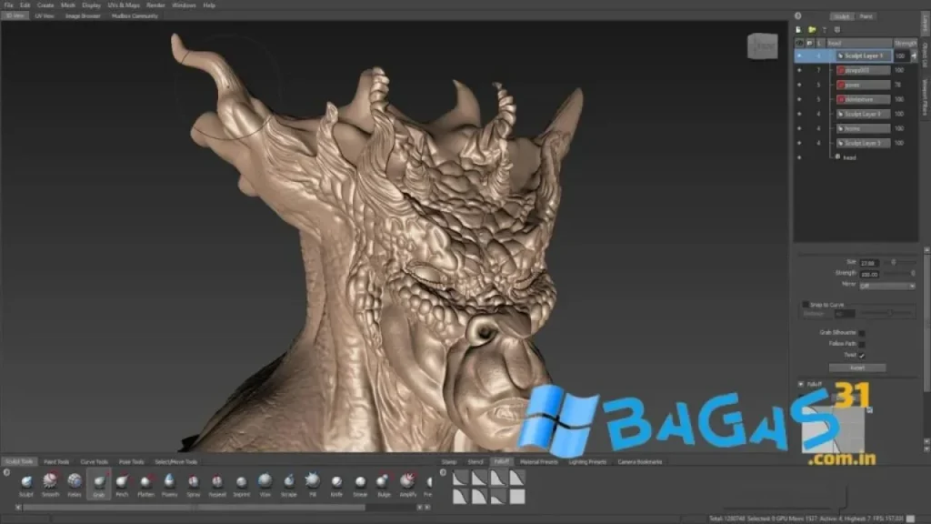The width and height of the screenshot is (931, 524).
Task: Select the Pinch brush tool
Action: coord(122,484)
